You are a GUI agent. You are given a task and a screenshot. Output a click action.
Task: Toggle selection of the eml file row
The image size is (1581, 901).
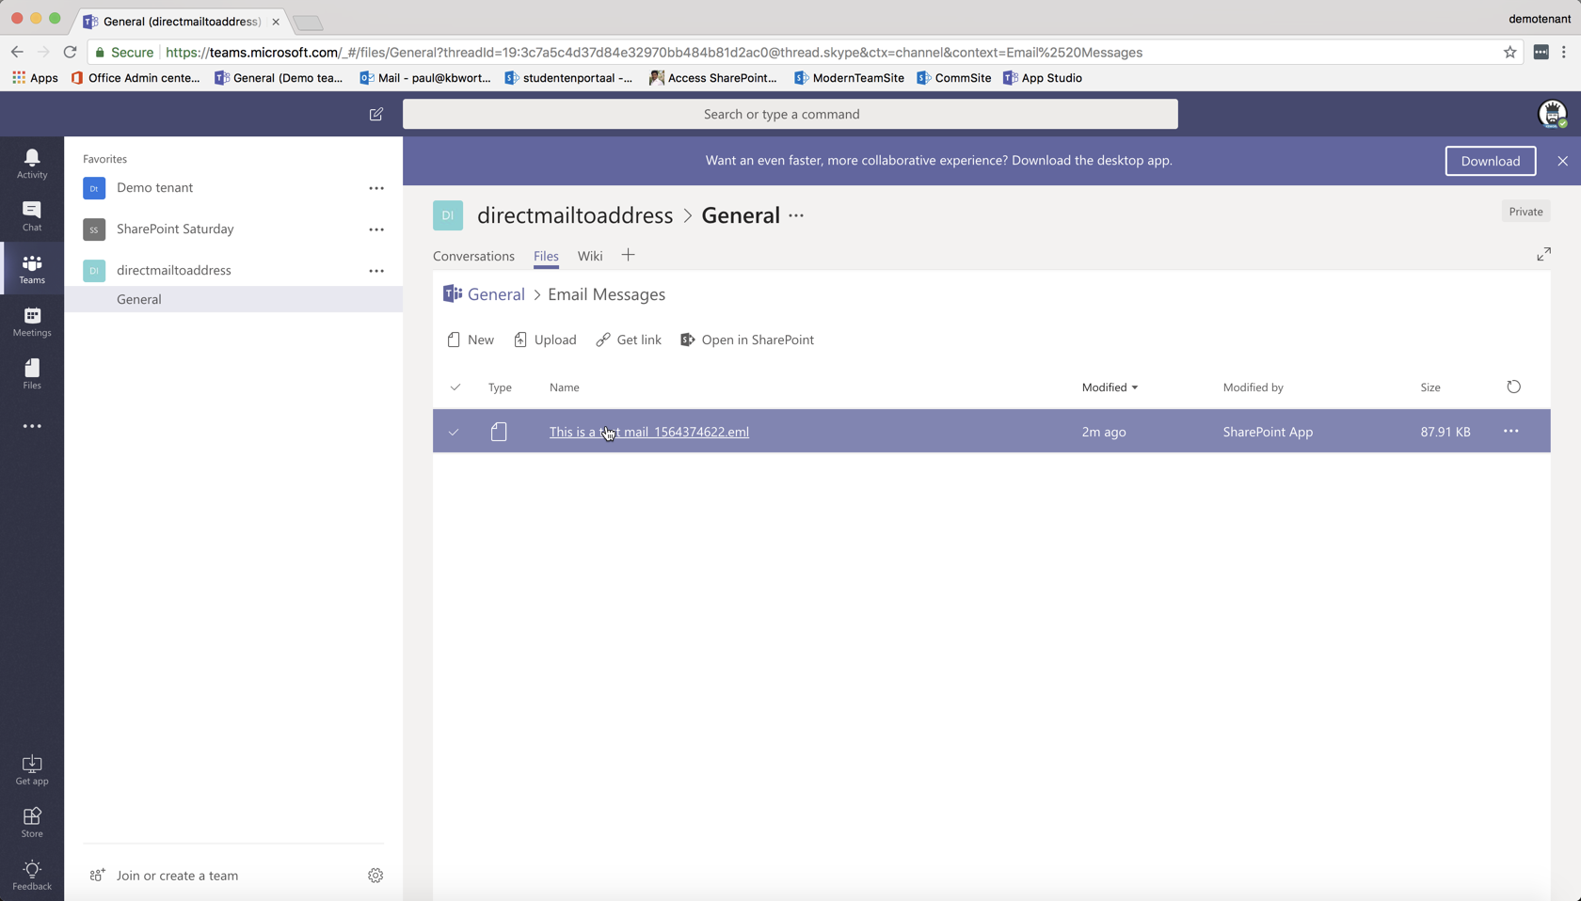click(454, 432)
